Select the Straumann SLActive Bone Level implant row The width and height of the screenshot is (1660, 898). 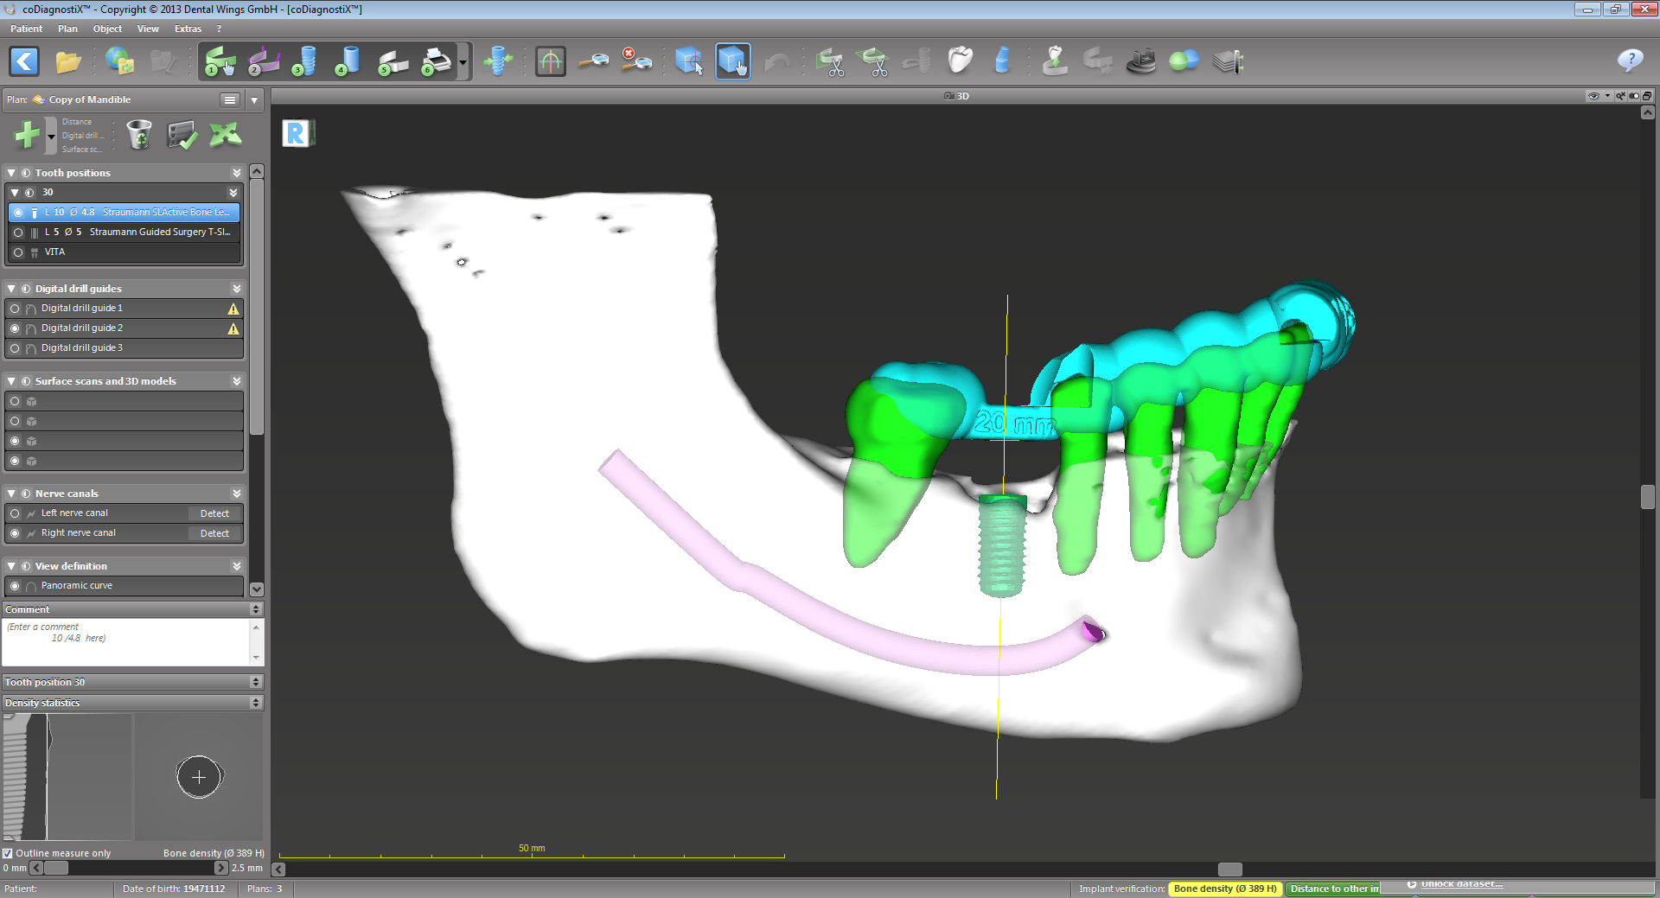pos(124,213)
